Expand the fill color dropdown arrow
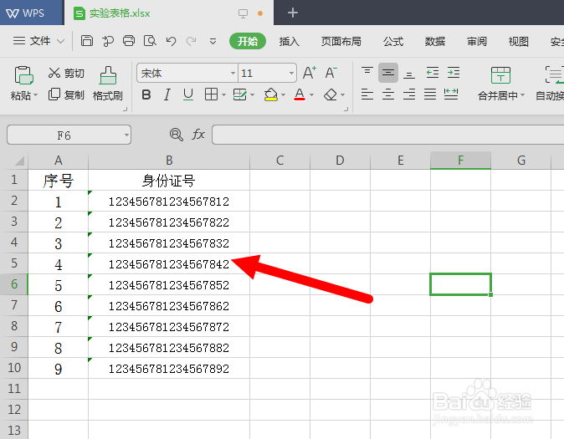 click(284, 95)
